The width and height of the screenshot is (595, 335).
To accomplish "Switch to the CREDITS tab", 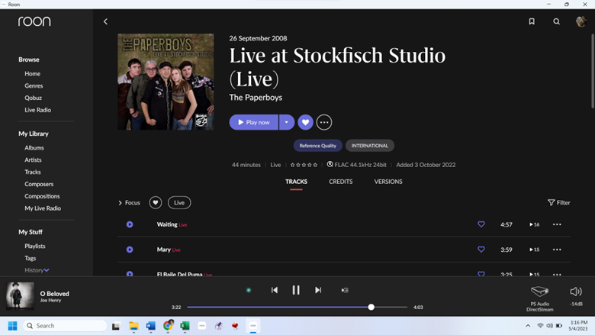I will [x=340, y=182].
